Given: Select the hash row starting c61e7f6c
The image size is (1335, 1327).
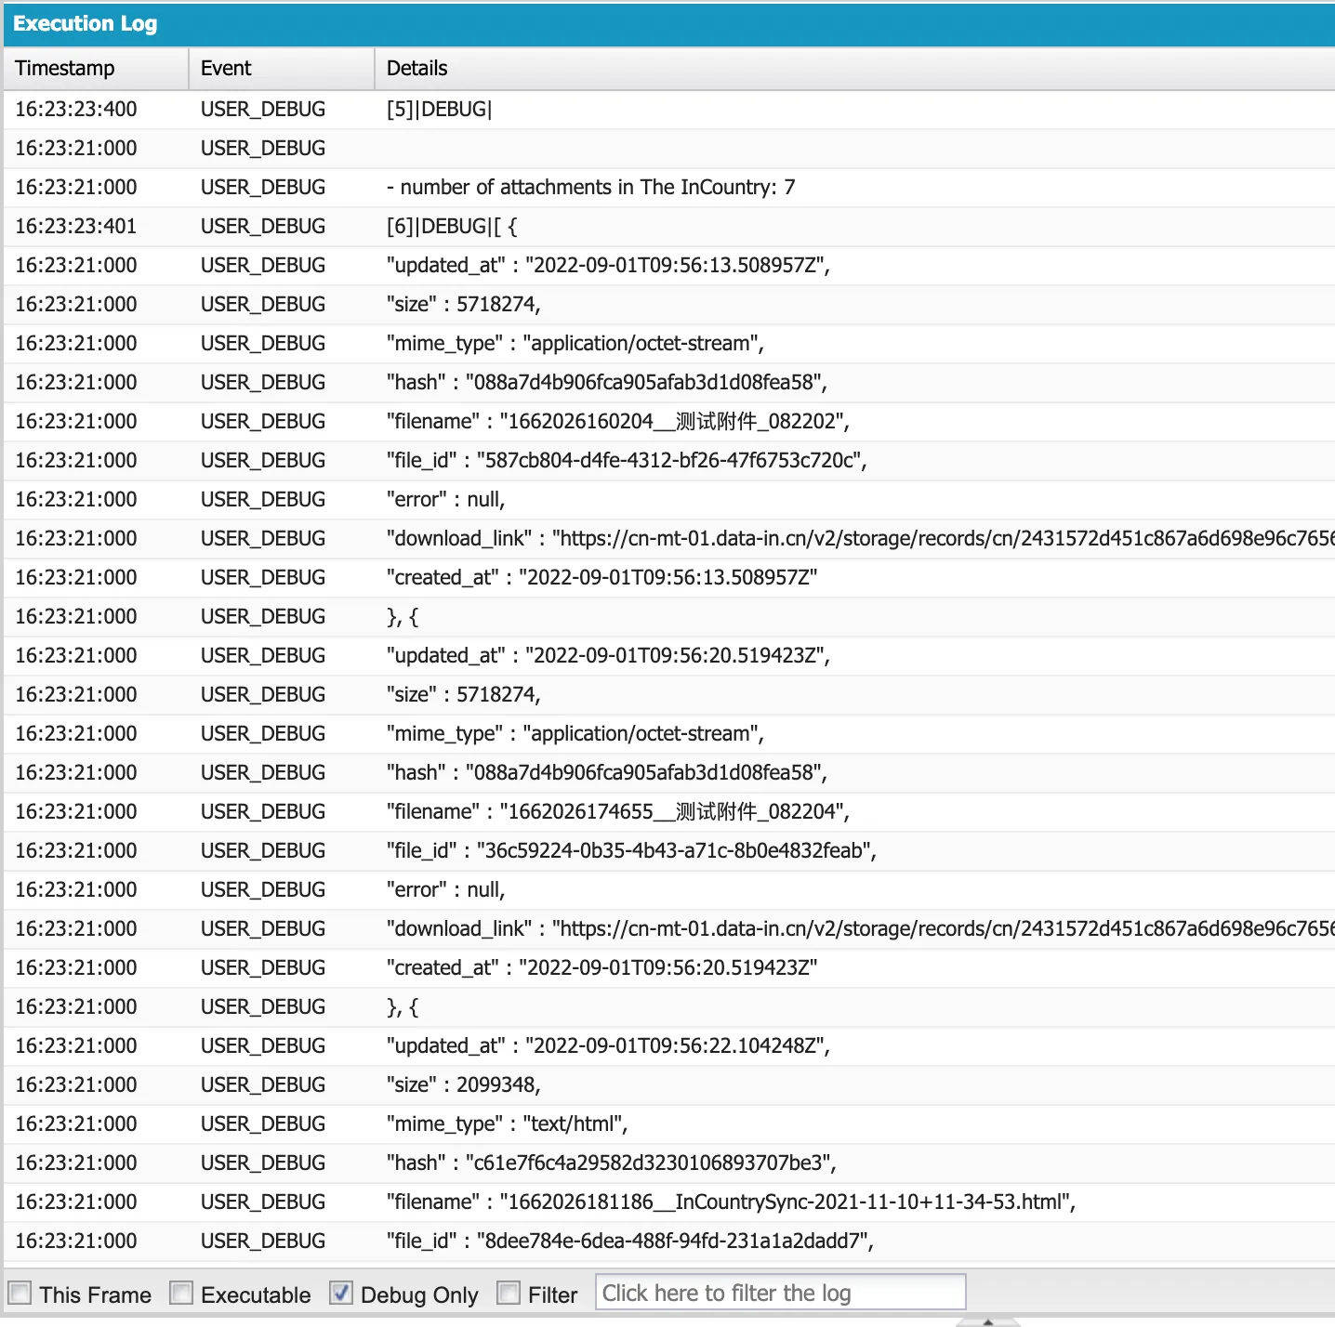Looking at the screenshot, I should point(611,1163).
